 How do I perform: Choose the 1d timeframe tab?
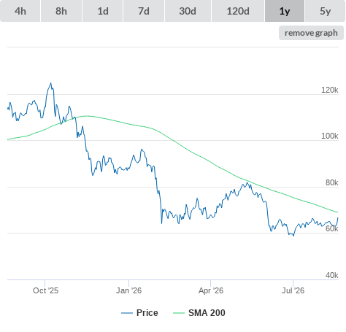103,11
